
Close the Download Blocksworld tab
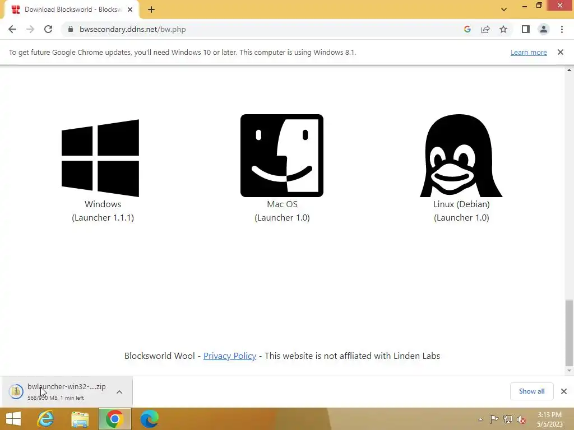pos(130,10)
